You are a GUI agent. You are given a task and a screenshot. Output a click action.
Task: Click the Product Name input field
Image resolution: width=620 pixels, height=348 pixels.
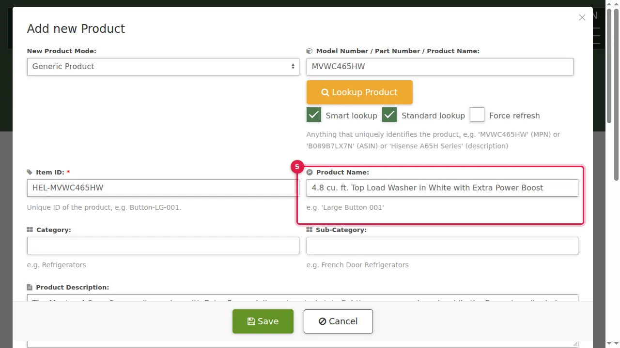pyautogui.click(x=442, y=188)
